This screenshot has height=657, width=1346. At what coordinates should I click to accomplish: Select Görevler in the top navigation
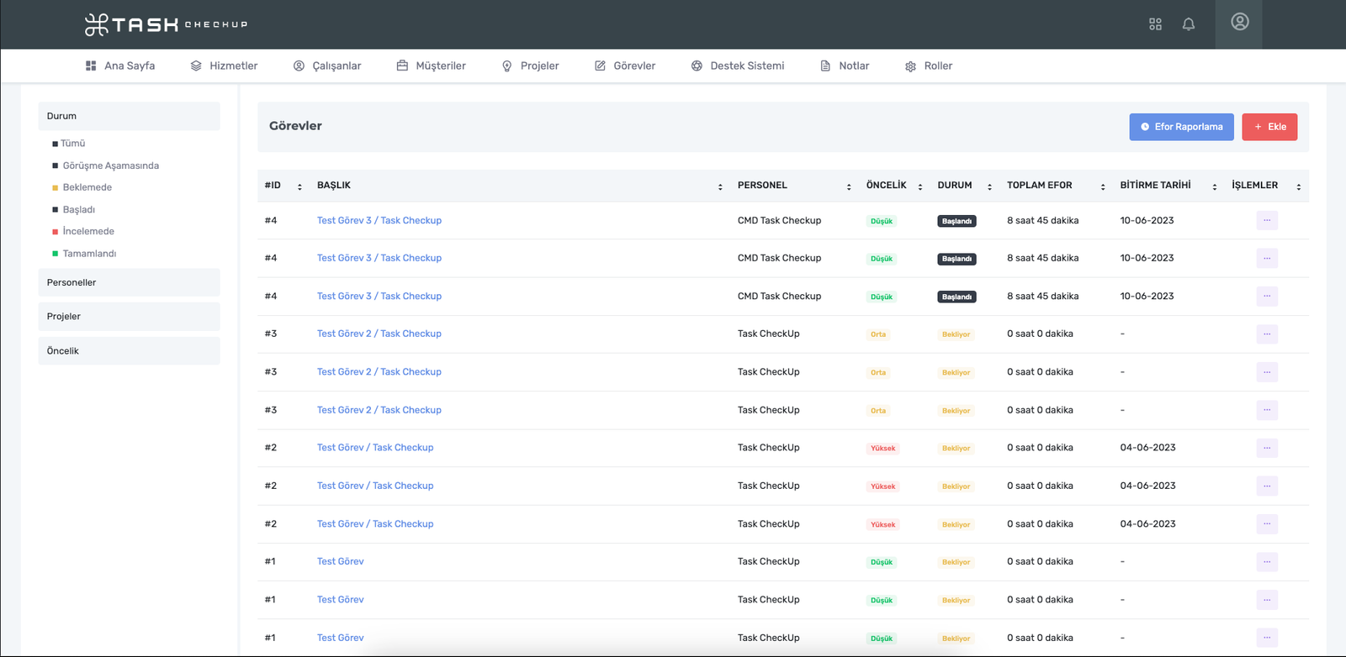(x=625, y=66)
